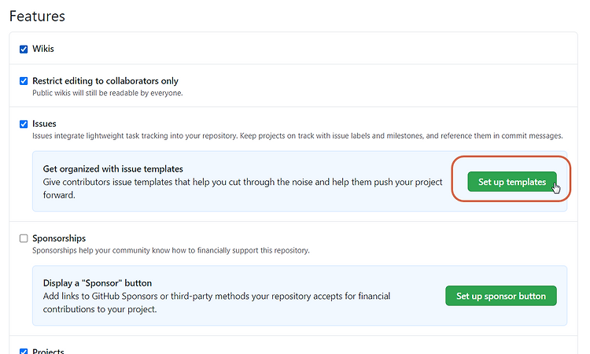Click the Issues lightweight task tracking description
Screen dimensions: 590x354
tap(297, 136)
